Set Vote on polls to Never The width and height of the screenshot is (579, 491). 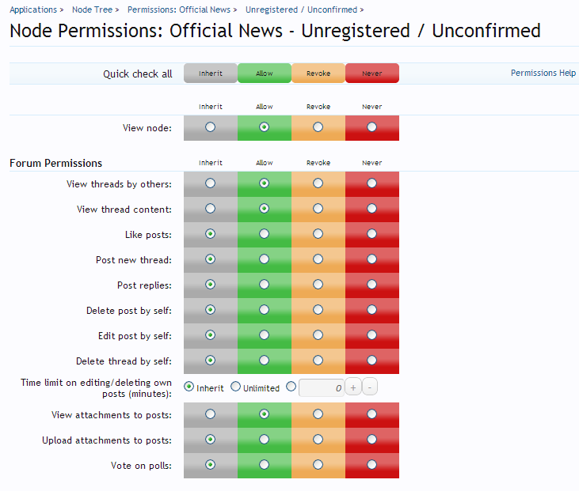pos(371,465)
